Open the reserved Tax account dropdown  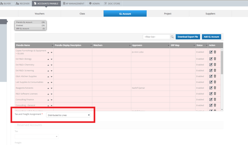click(36, 136)
